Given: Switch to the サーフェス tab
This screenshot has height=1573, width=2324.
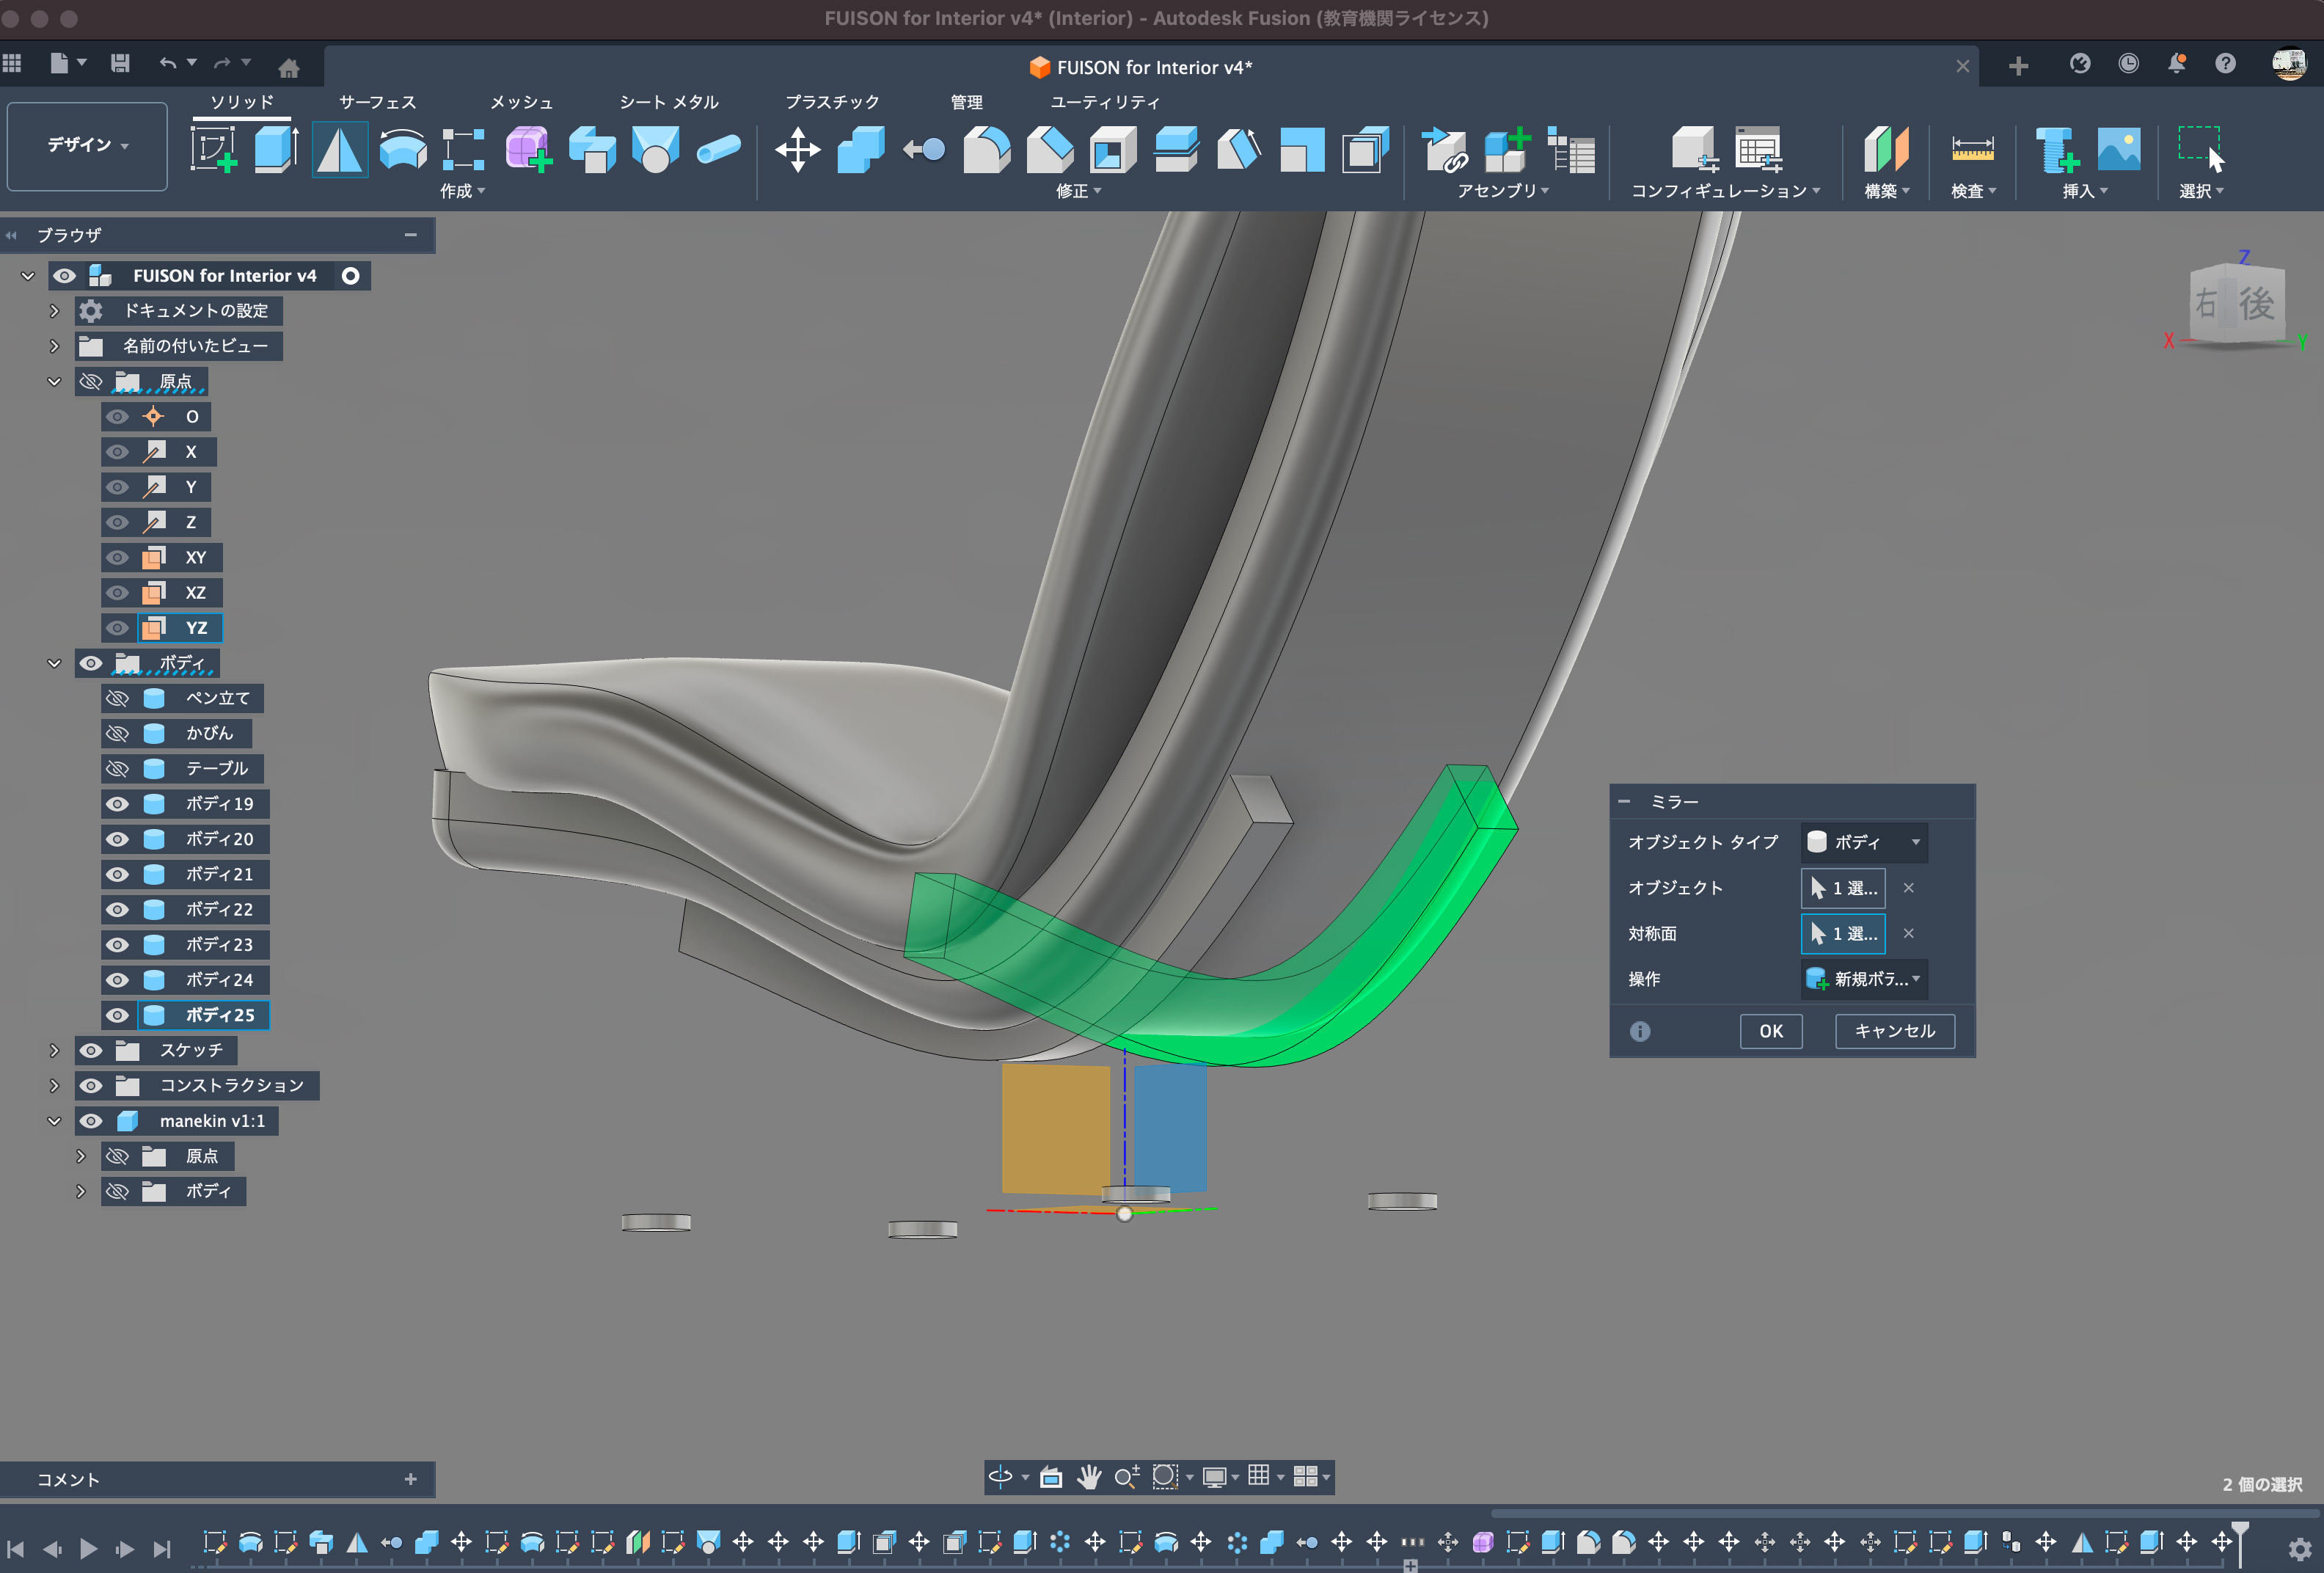Looking at the screenshot, I should [x=377, y=102].
